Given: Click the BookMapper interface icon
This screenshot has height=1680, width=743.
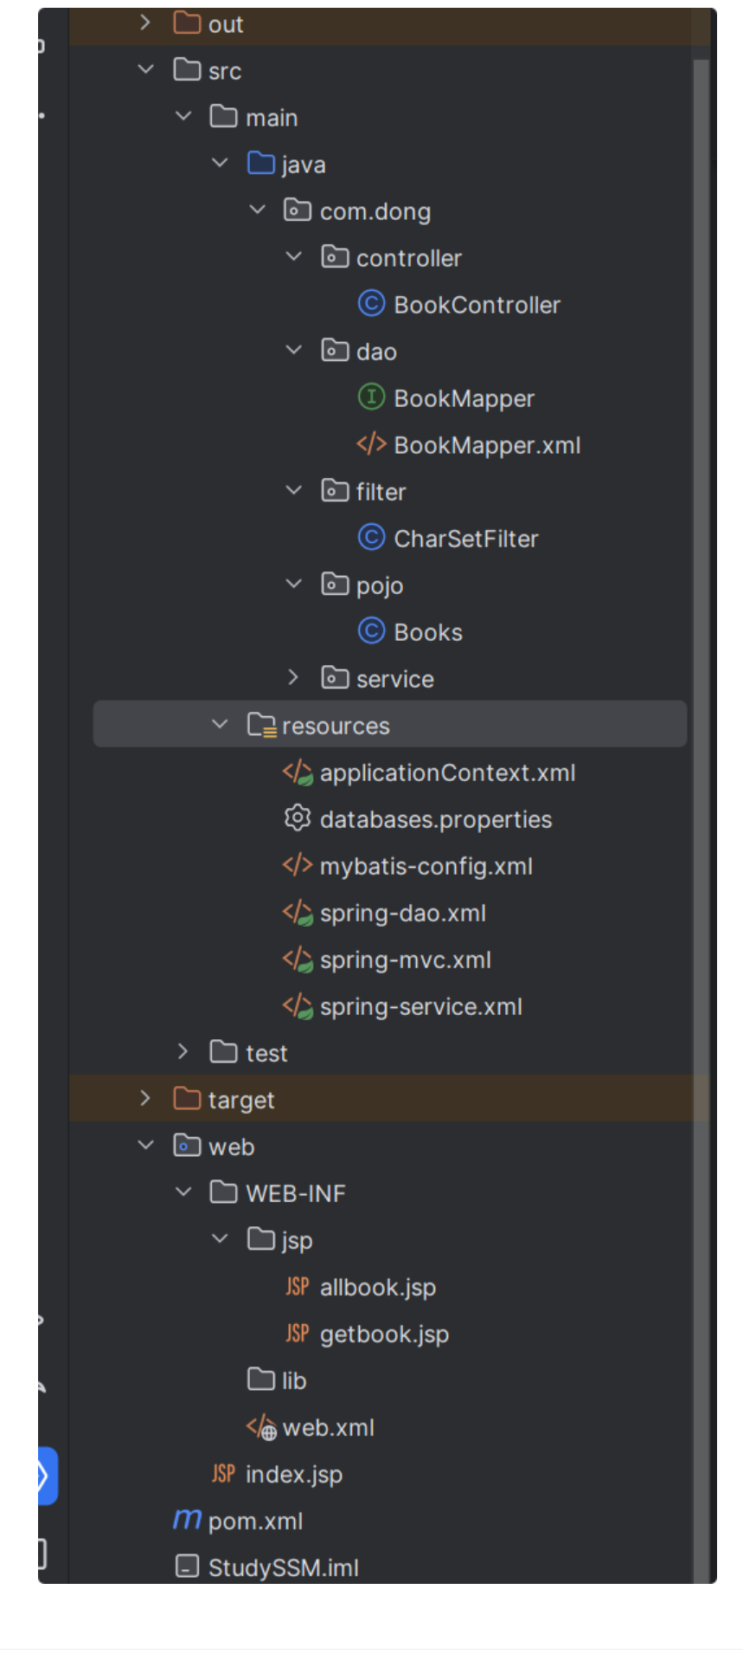Looking at the screenshot, I should tap(371, 397).
